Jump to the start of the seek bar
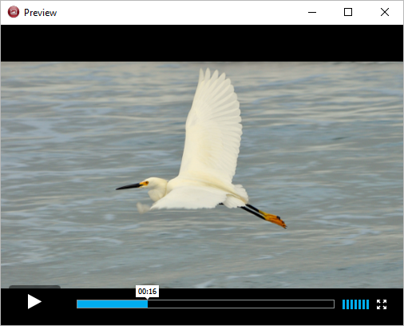This screenshot has width=404, height=326. [x=77, y=304]
